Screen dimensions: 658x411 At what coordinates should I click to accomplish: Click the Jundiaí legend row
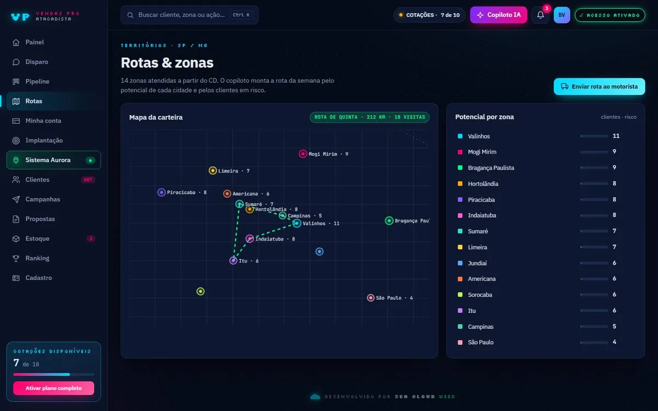pos(546,263)
